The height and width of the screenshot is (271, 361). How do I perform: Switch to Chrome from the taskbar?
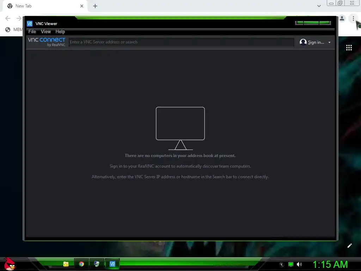(x=81, y=264)
